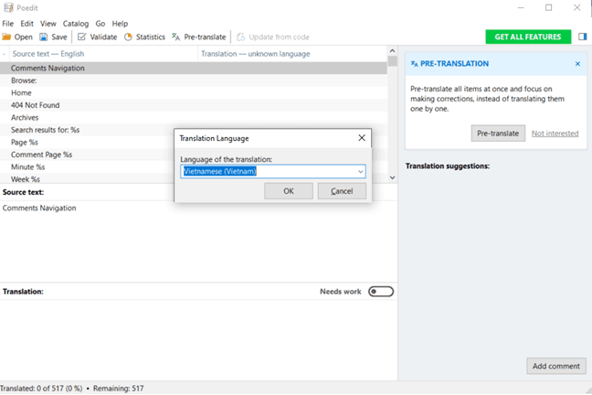Select the Archives row
The image size is (592, 395).
[x=194, y=118]
